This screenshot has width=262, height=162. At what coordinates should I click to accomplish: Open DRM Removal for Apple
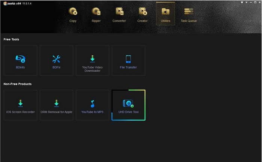click(56, 105)
